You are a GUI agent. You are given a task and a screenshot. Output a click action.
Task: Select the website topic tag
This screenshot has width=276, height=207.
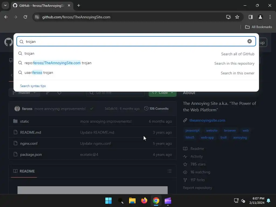(x=212, y=130)
